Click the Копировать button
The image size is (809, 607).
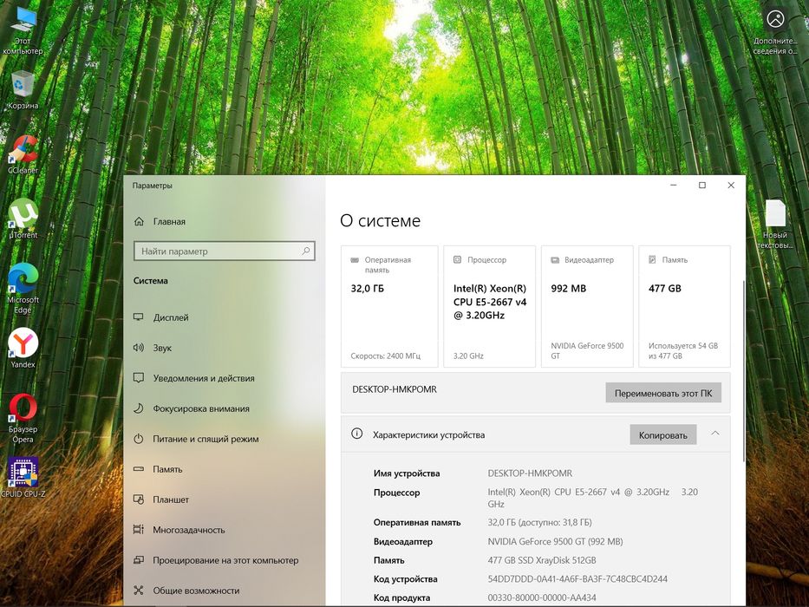[663, 434]
